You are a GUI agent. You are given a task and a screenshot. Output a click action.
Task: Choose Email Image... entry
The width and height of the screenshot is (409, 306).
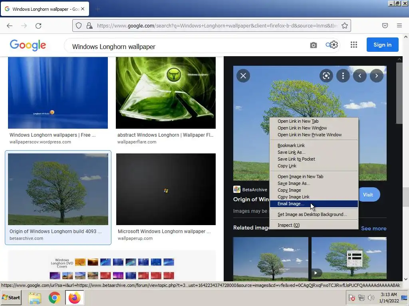314,204
